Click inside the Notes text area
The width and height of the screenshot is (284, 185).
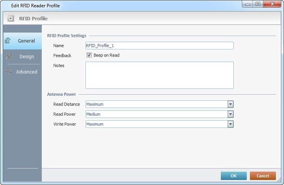tap(159, 75)
